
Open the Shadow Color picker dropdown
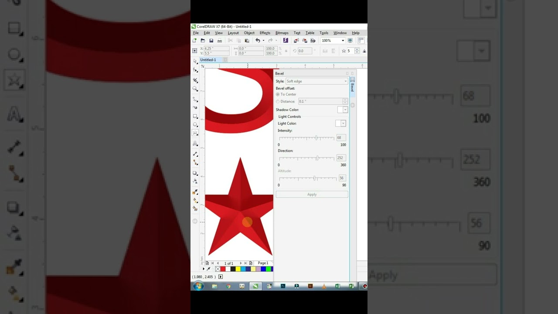click(x=345, y=110)
